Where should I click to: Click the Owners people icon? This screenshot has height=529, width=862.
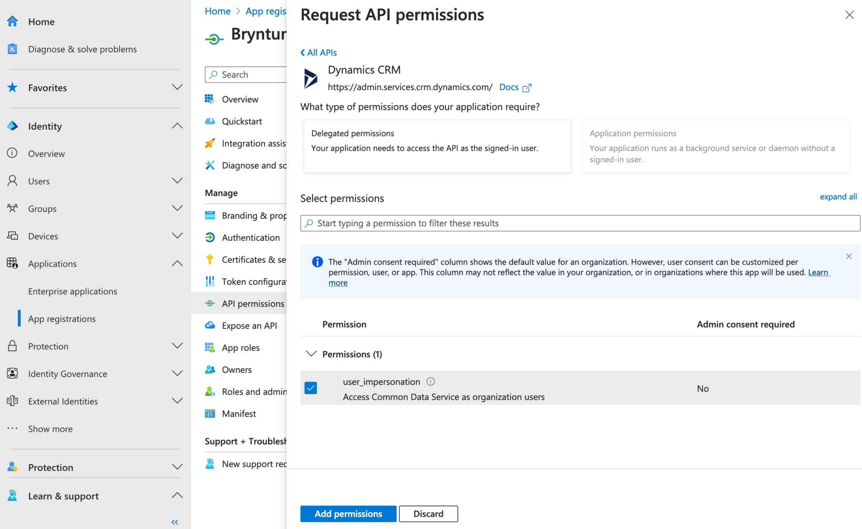210,369
